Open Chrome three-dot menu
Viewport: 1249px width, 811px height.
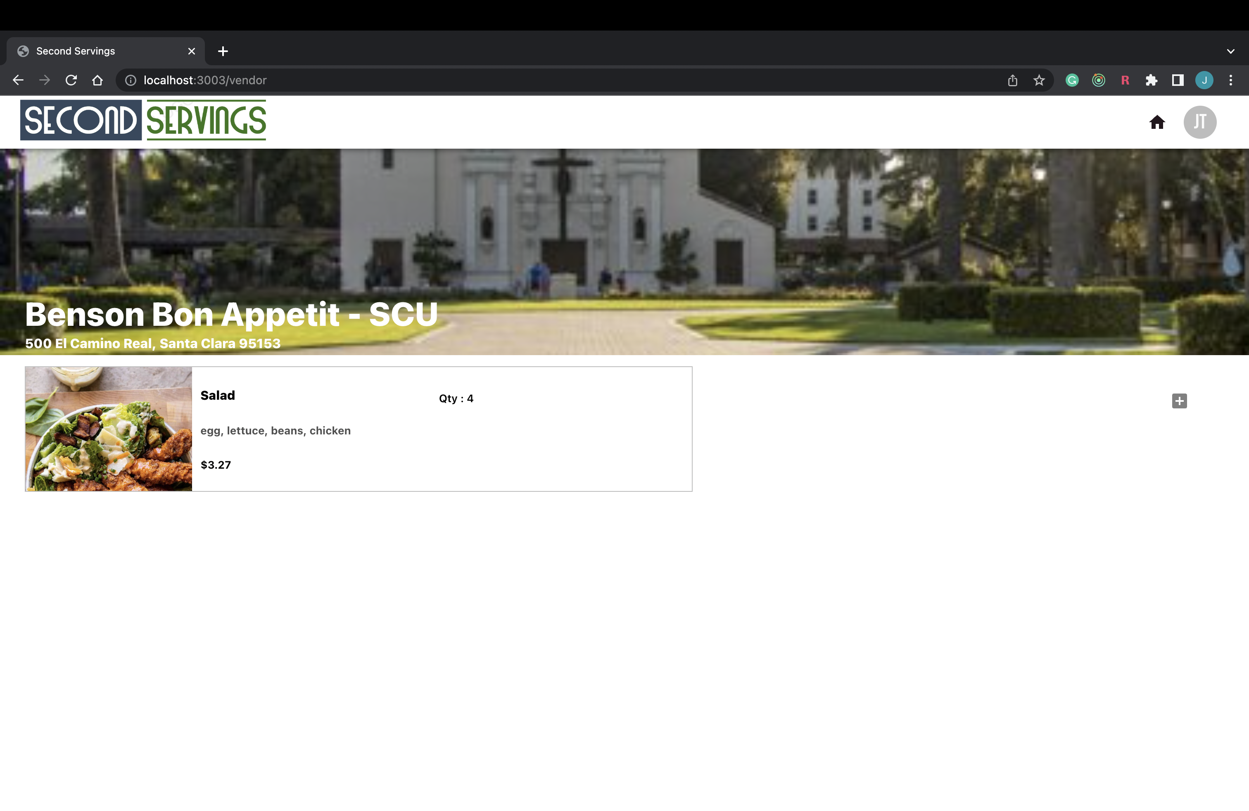tap(1231, 80)
